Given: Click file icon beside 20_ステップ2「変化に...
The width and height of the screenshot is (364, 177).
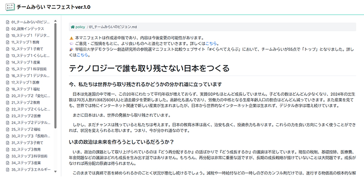Looking at the screenshot, I should tap(7, 96).
